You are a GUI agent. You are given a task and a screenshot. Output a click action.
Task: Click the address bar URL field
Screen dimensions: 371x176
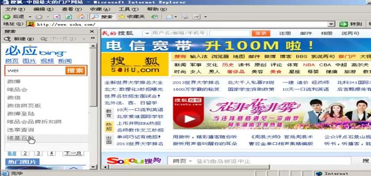tap(181, 24)
